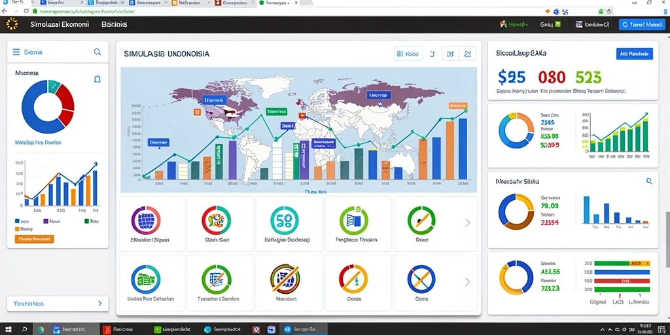This screenshot has height=335, width=670.
Task: Click the red-green circular chart tile icon
Action: tap(216, 220)
